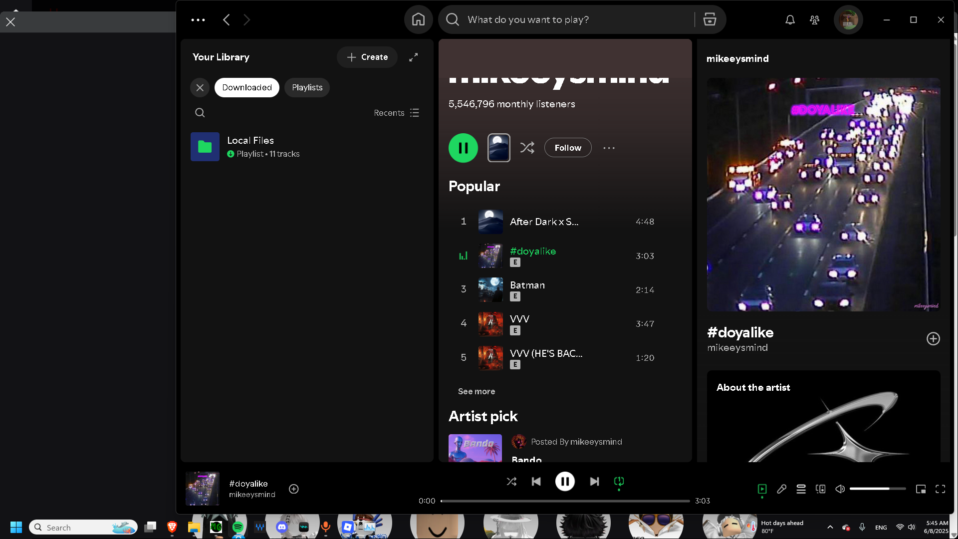
Task: Click the now-playing bar album thumbnail
Action: point(203,489)
